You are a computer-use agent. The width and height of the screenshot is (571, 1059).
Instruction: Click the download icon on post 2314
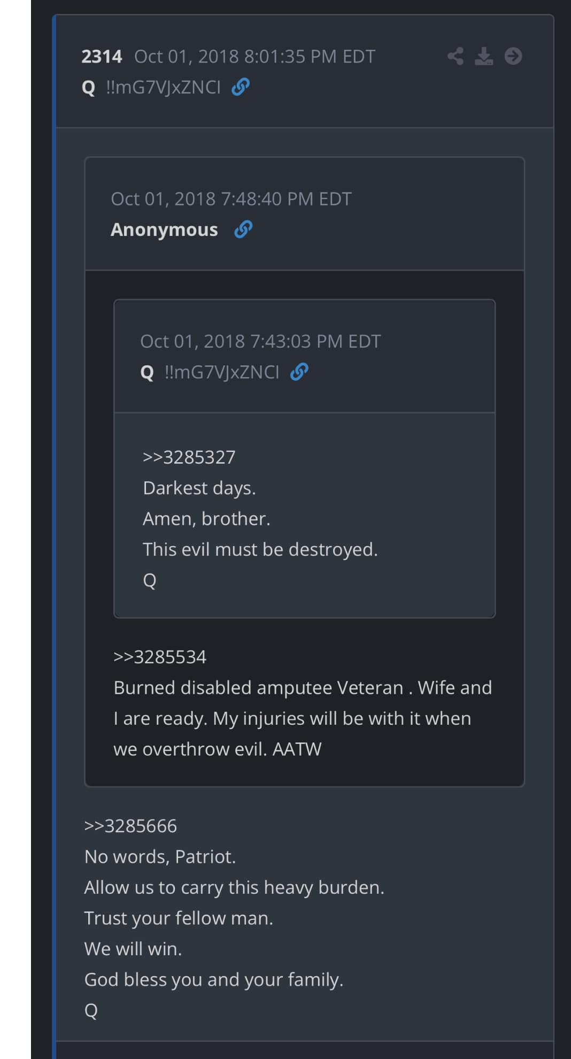pos(484,56)
